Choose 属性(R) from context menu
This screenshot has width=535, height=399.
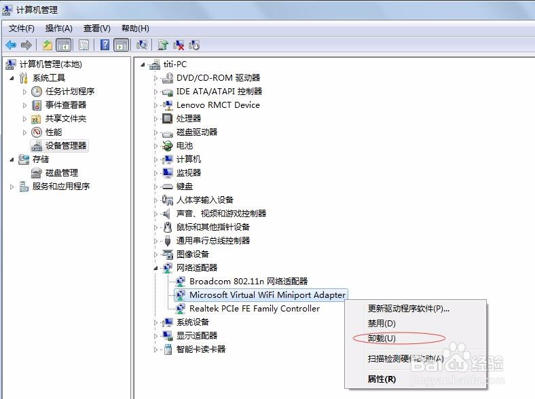(x=382, y=379)
